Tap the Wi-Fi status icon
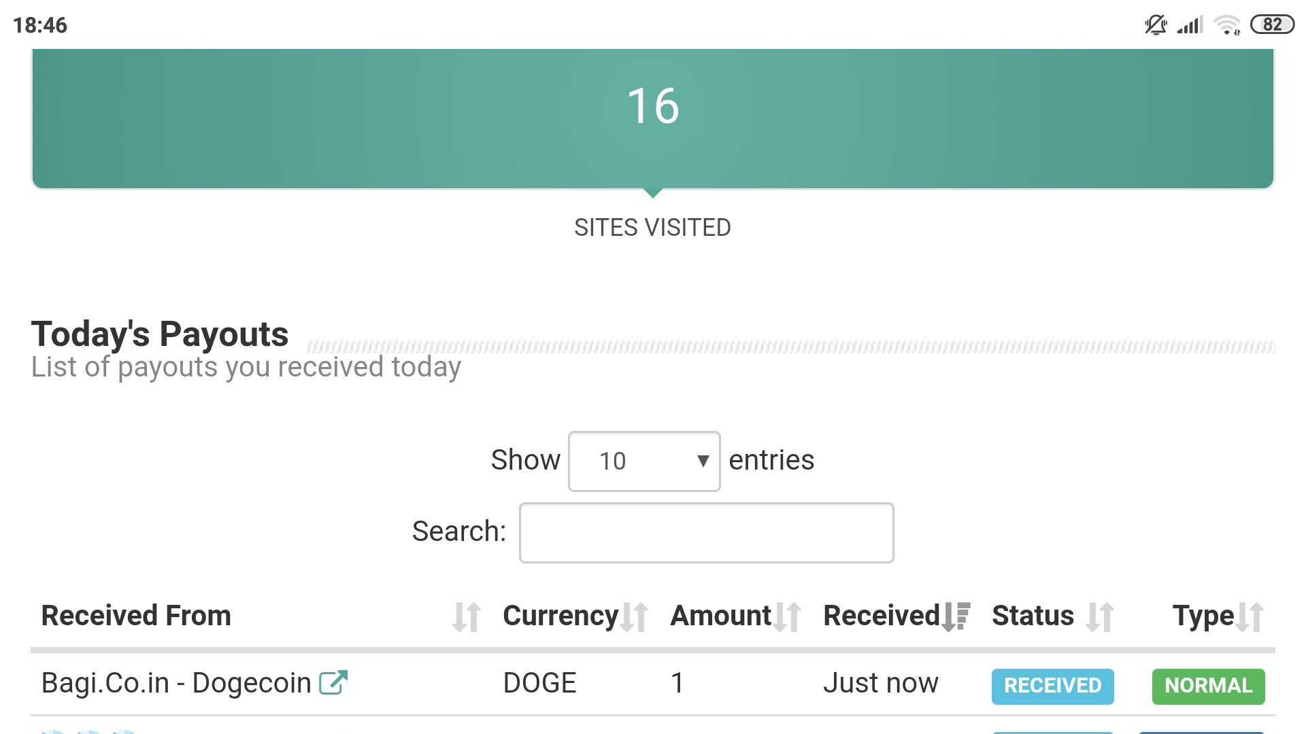This screenshot has height=734, width=1306. tap(1228, 25)
